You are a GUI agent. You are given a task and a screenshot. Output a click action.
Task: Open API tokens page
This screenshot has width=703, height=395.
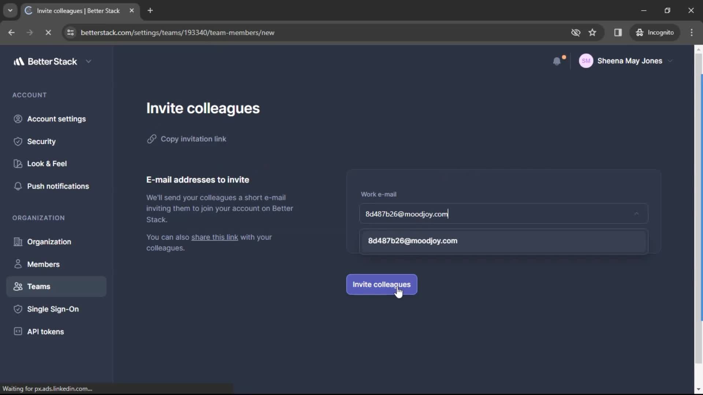56,332
